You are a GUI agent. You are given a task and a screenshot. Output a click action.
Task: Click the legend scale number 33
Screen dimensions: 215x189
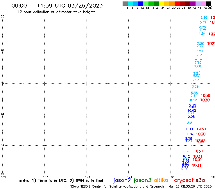point(178,8)
